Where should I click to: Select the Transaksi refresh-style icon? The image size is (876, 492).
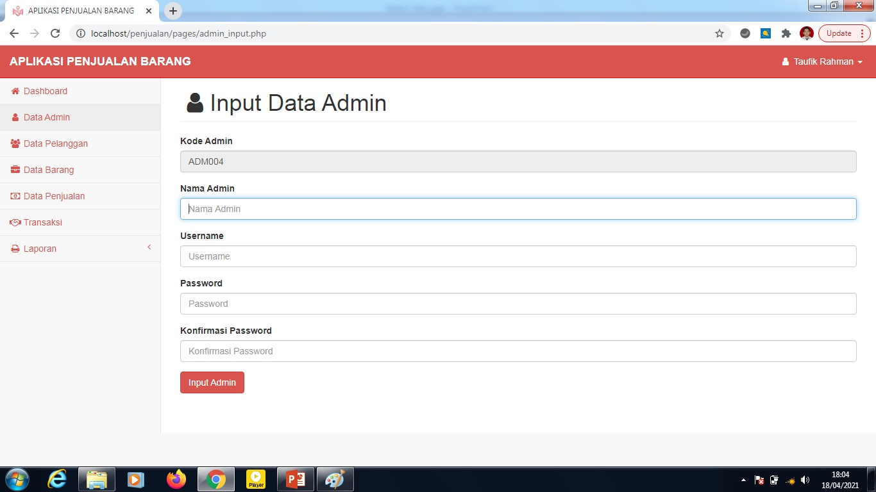[14, 222]
